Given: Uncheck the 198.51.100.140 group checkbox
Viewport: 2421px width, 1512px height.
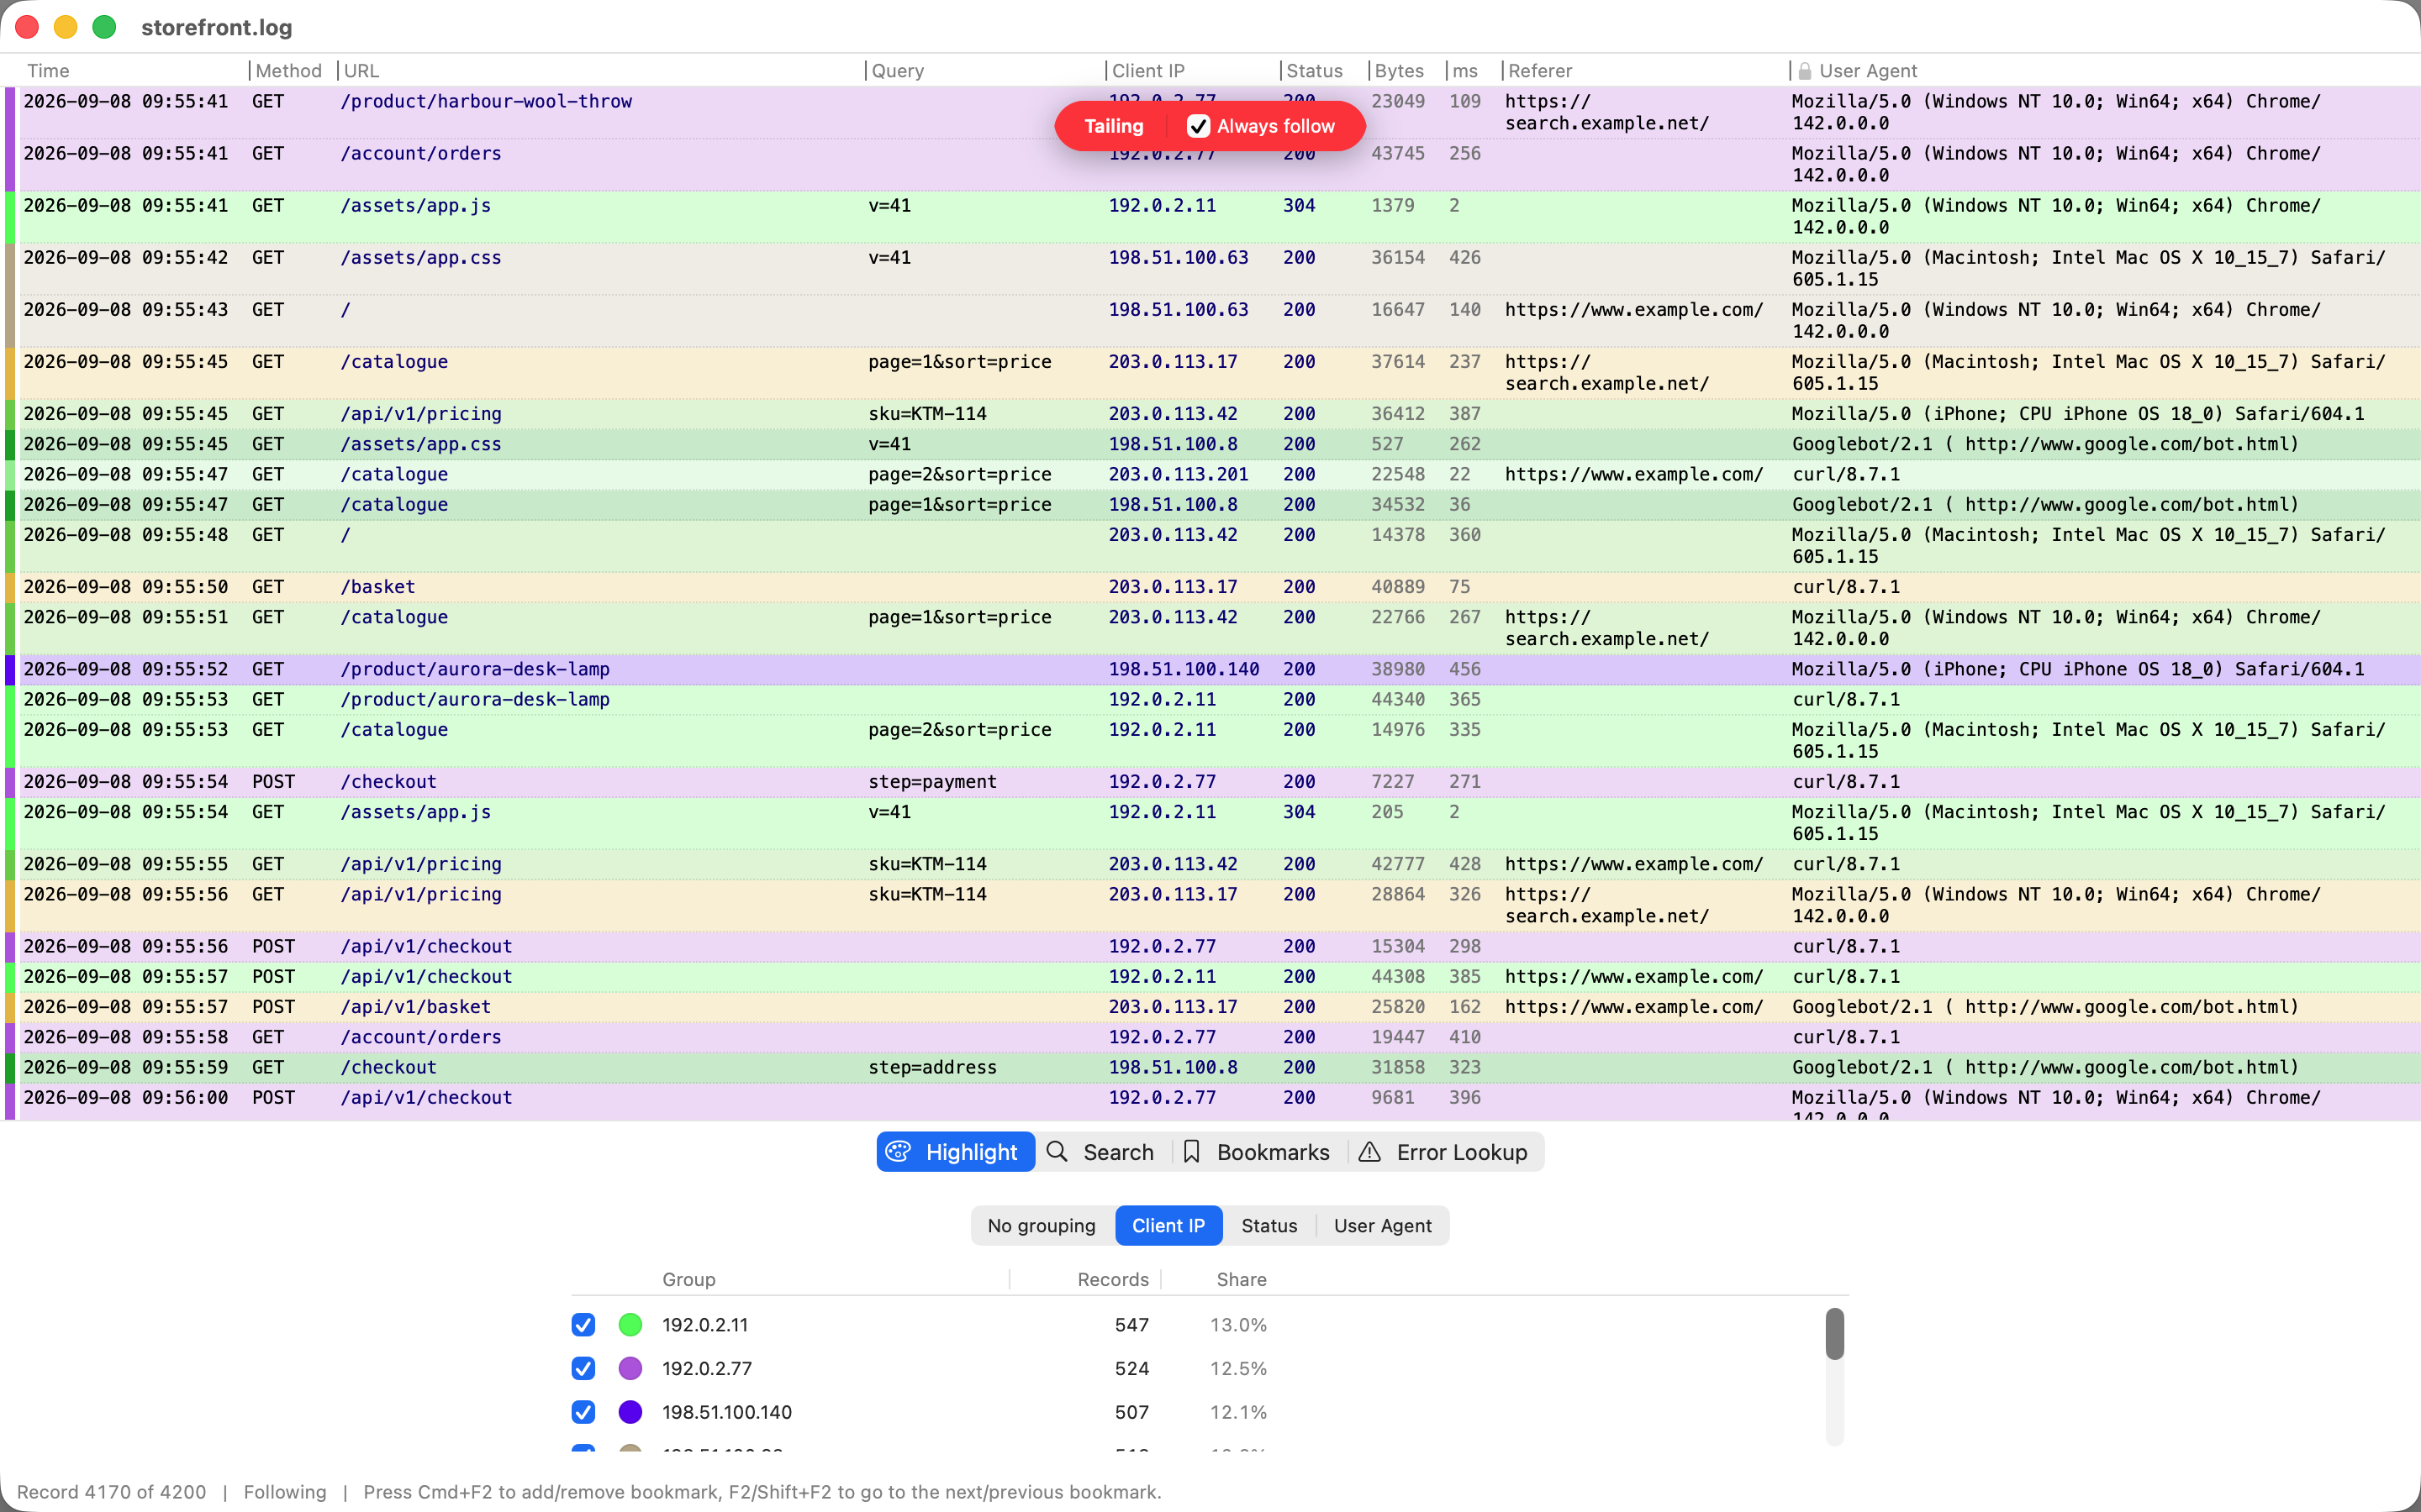Looking at the screenshot, I should (583, 1412).
